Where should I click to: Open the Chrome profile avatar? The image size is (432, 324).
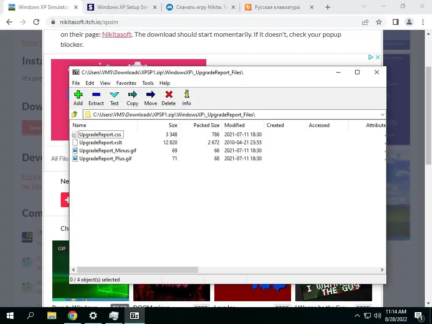pyautogui.click(x=409, y=22)
